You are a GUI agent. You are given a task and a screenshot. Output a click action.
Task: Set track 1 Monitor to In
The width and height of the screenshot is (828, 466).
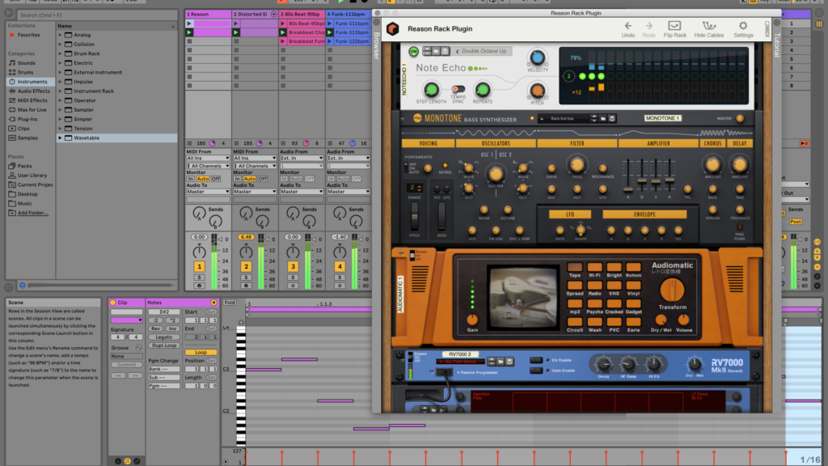coord(191,179)
